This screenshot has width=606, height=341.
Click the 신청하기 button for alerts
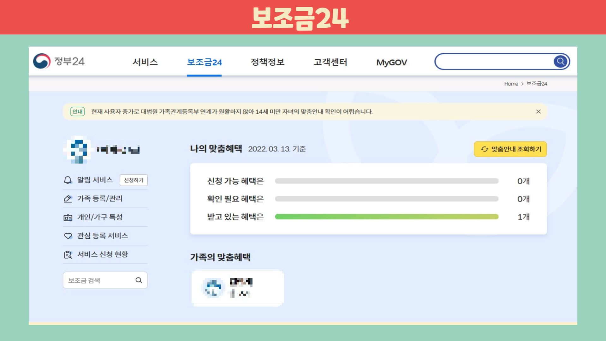pyautogui.click(x=134, y=180)
